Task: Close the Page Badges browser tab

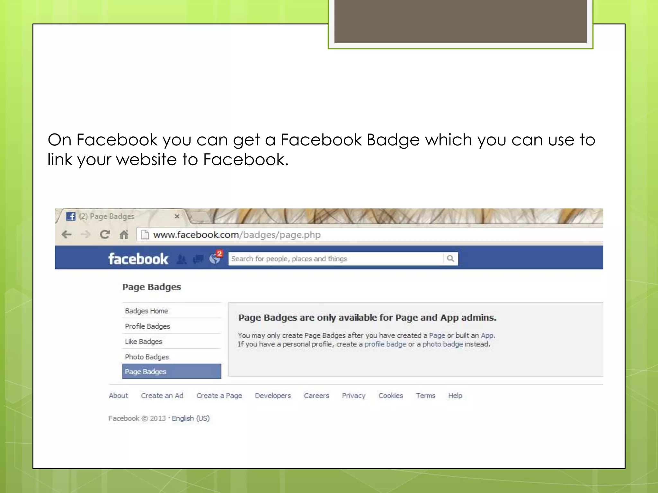Action: 177,216
